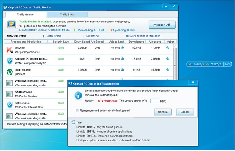Viewport: 235px width, 151px height.
Task: Sort by Security Level column header
Action: pos(61,42)
